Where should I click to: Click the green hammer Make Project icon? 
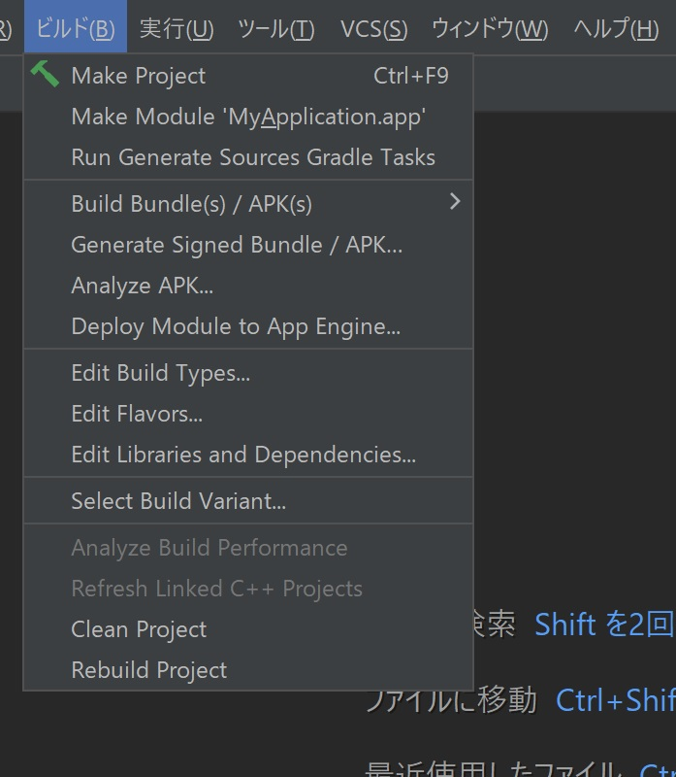[45, 75]
